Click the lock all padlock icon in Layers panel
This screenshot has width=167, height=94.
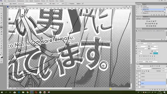pos(148,71)
